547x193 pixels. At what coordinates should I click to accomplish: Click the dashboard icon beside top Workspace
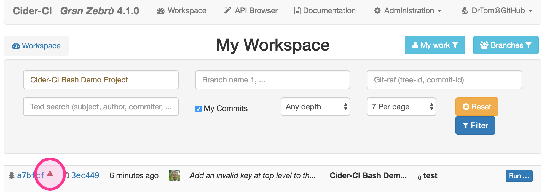point(160,11)
